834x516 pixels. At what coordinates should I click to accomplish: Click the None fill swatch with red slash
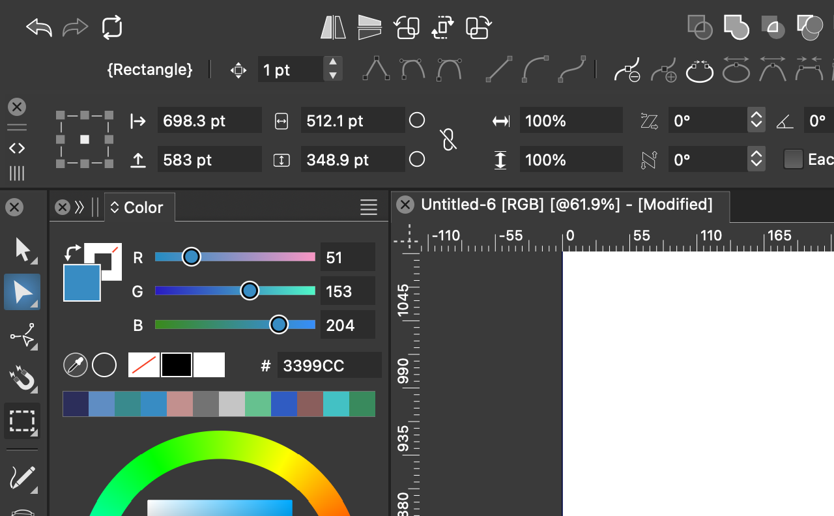pos(144,365)
